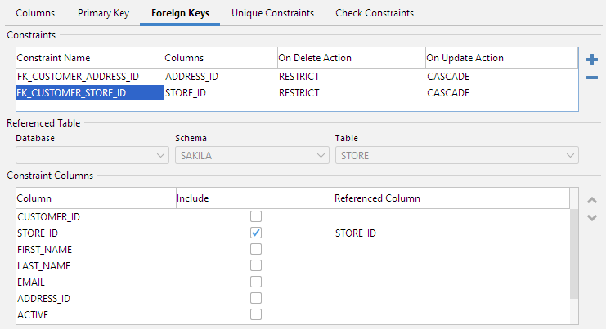Click the On Delete Action column header

pyautogui.click(x=315, y=58)
